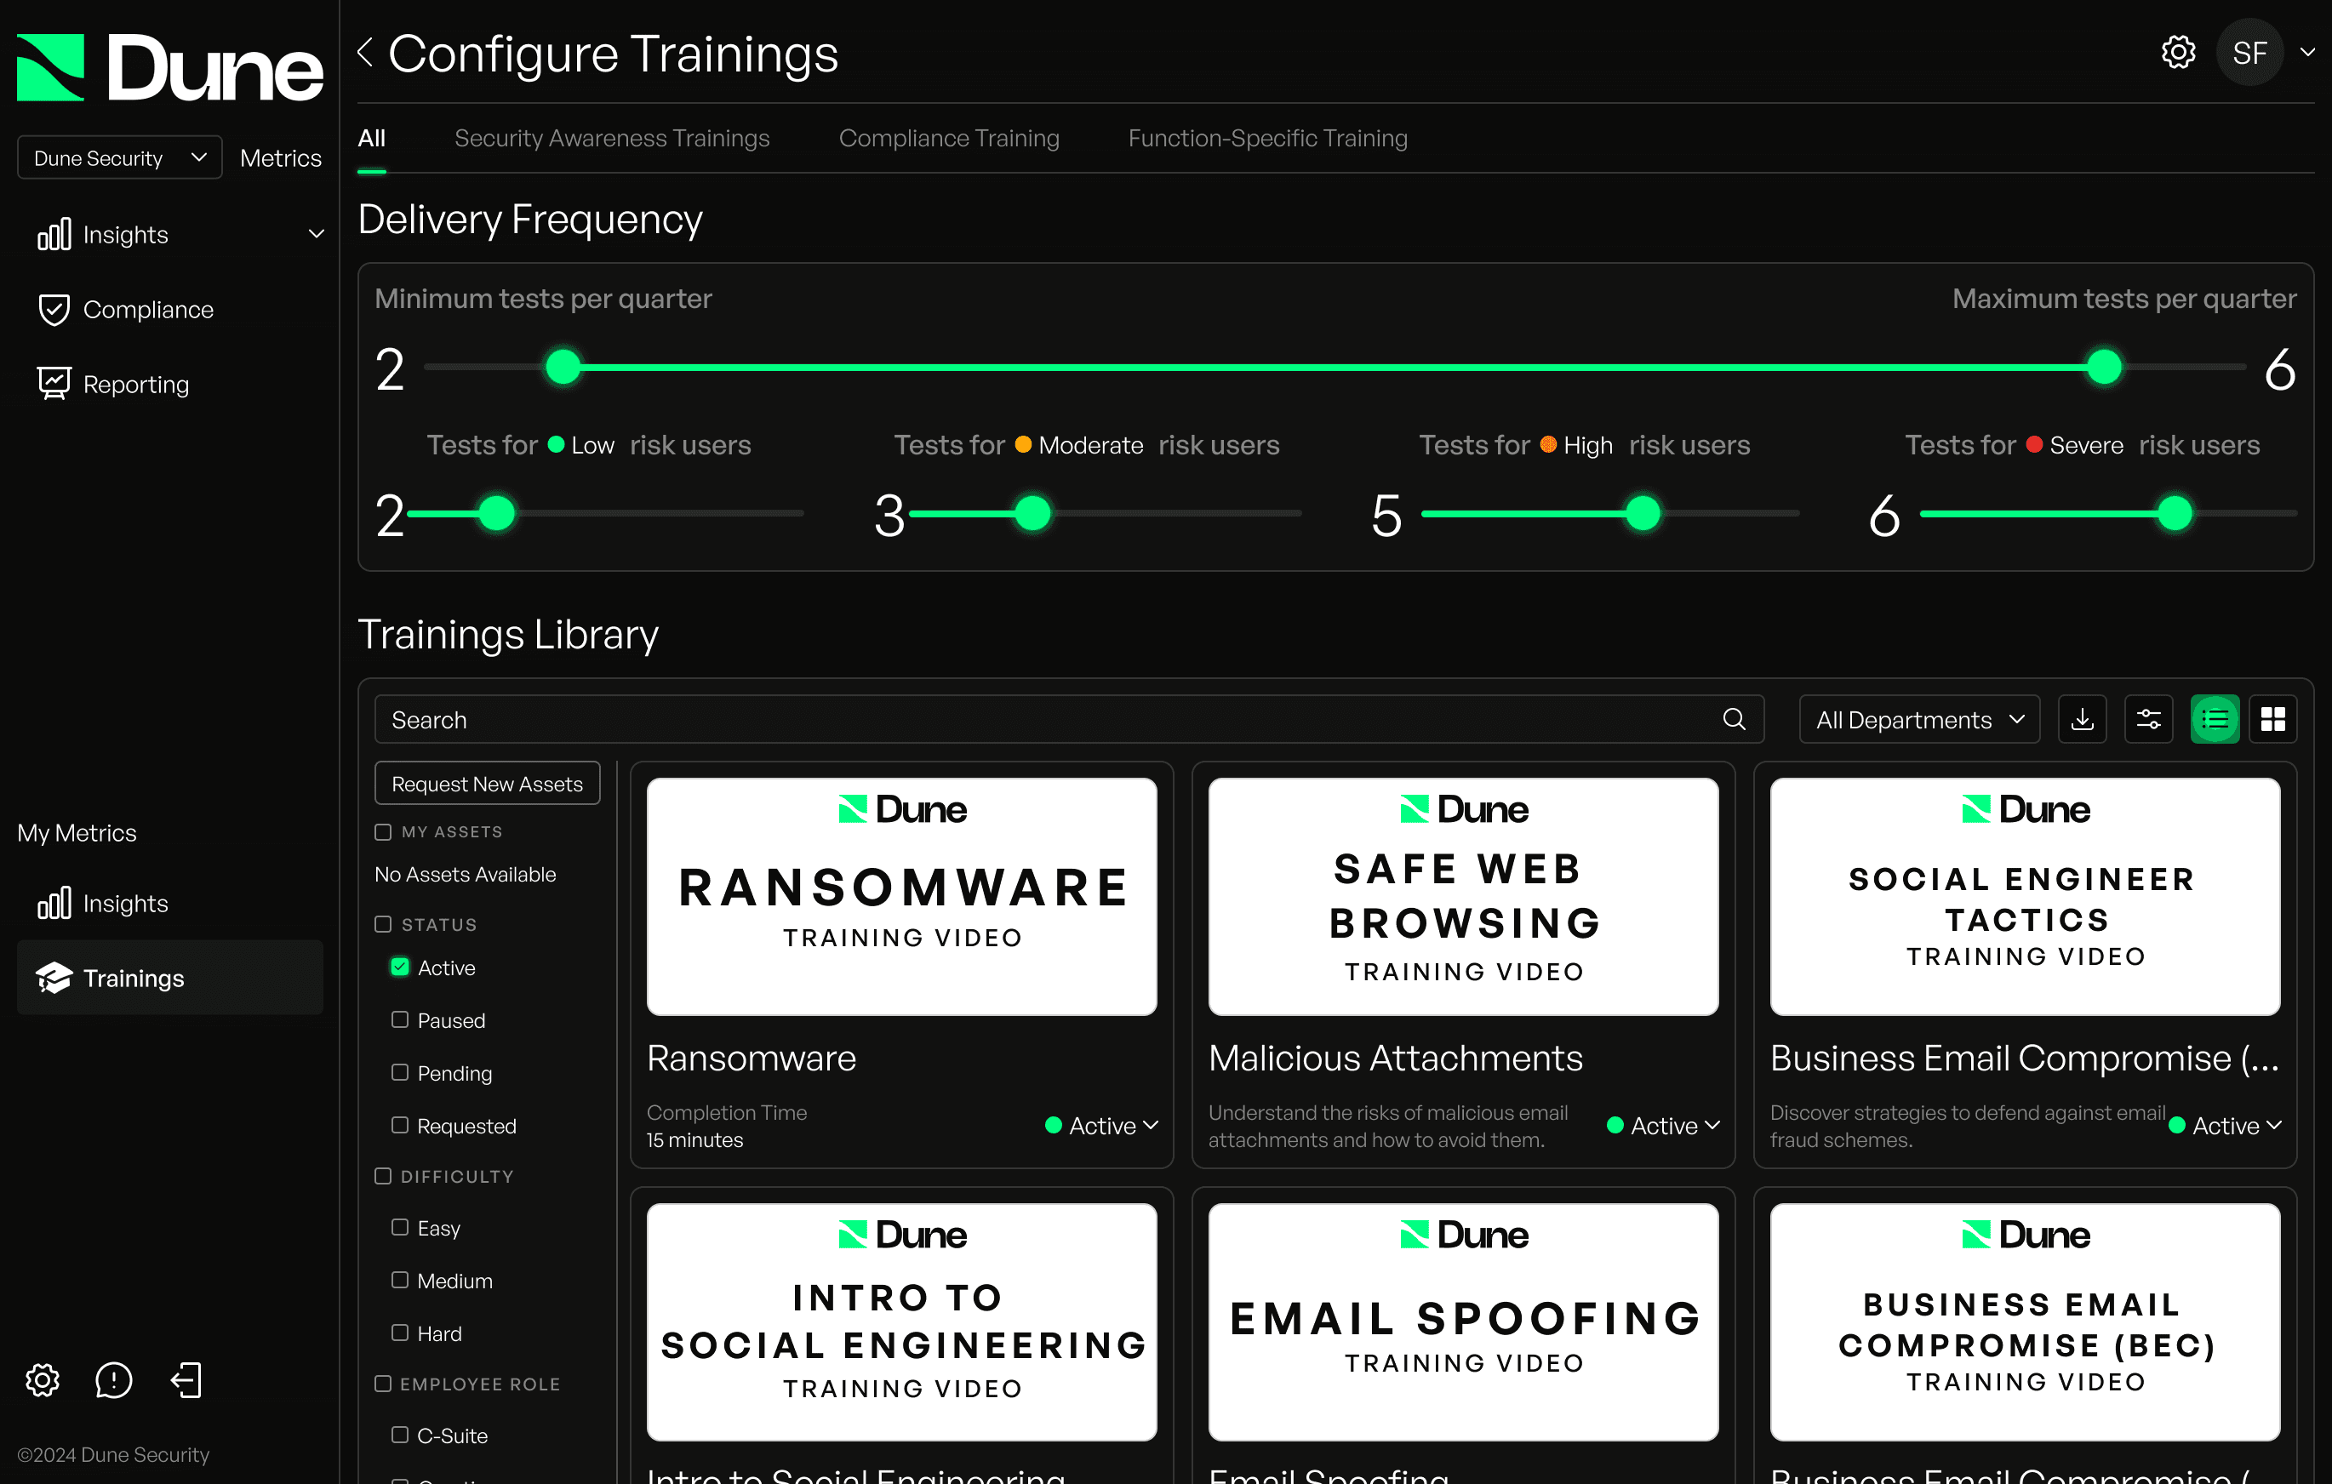Open the Ransomware card Active status dropdown
Screen dimensions: 2332x1484
(x=1102, y=1126)
